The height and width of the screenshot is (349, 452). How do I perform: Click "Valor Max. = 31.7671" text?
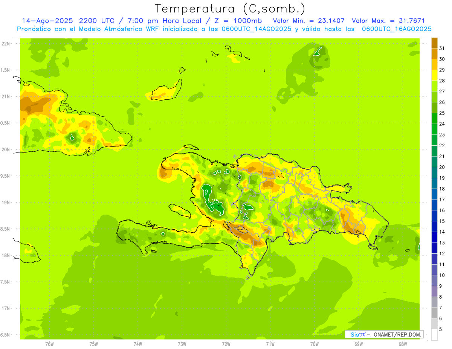[x=388, y=21]
